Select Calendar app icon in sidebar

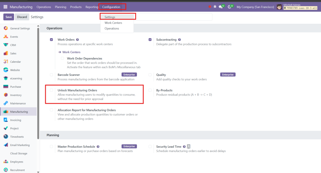tap(6, 62)
